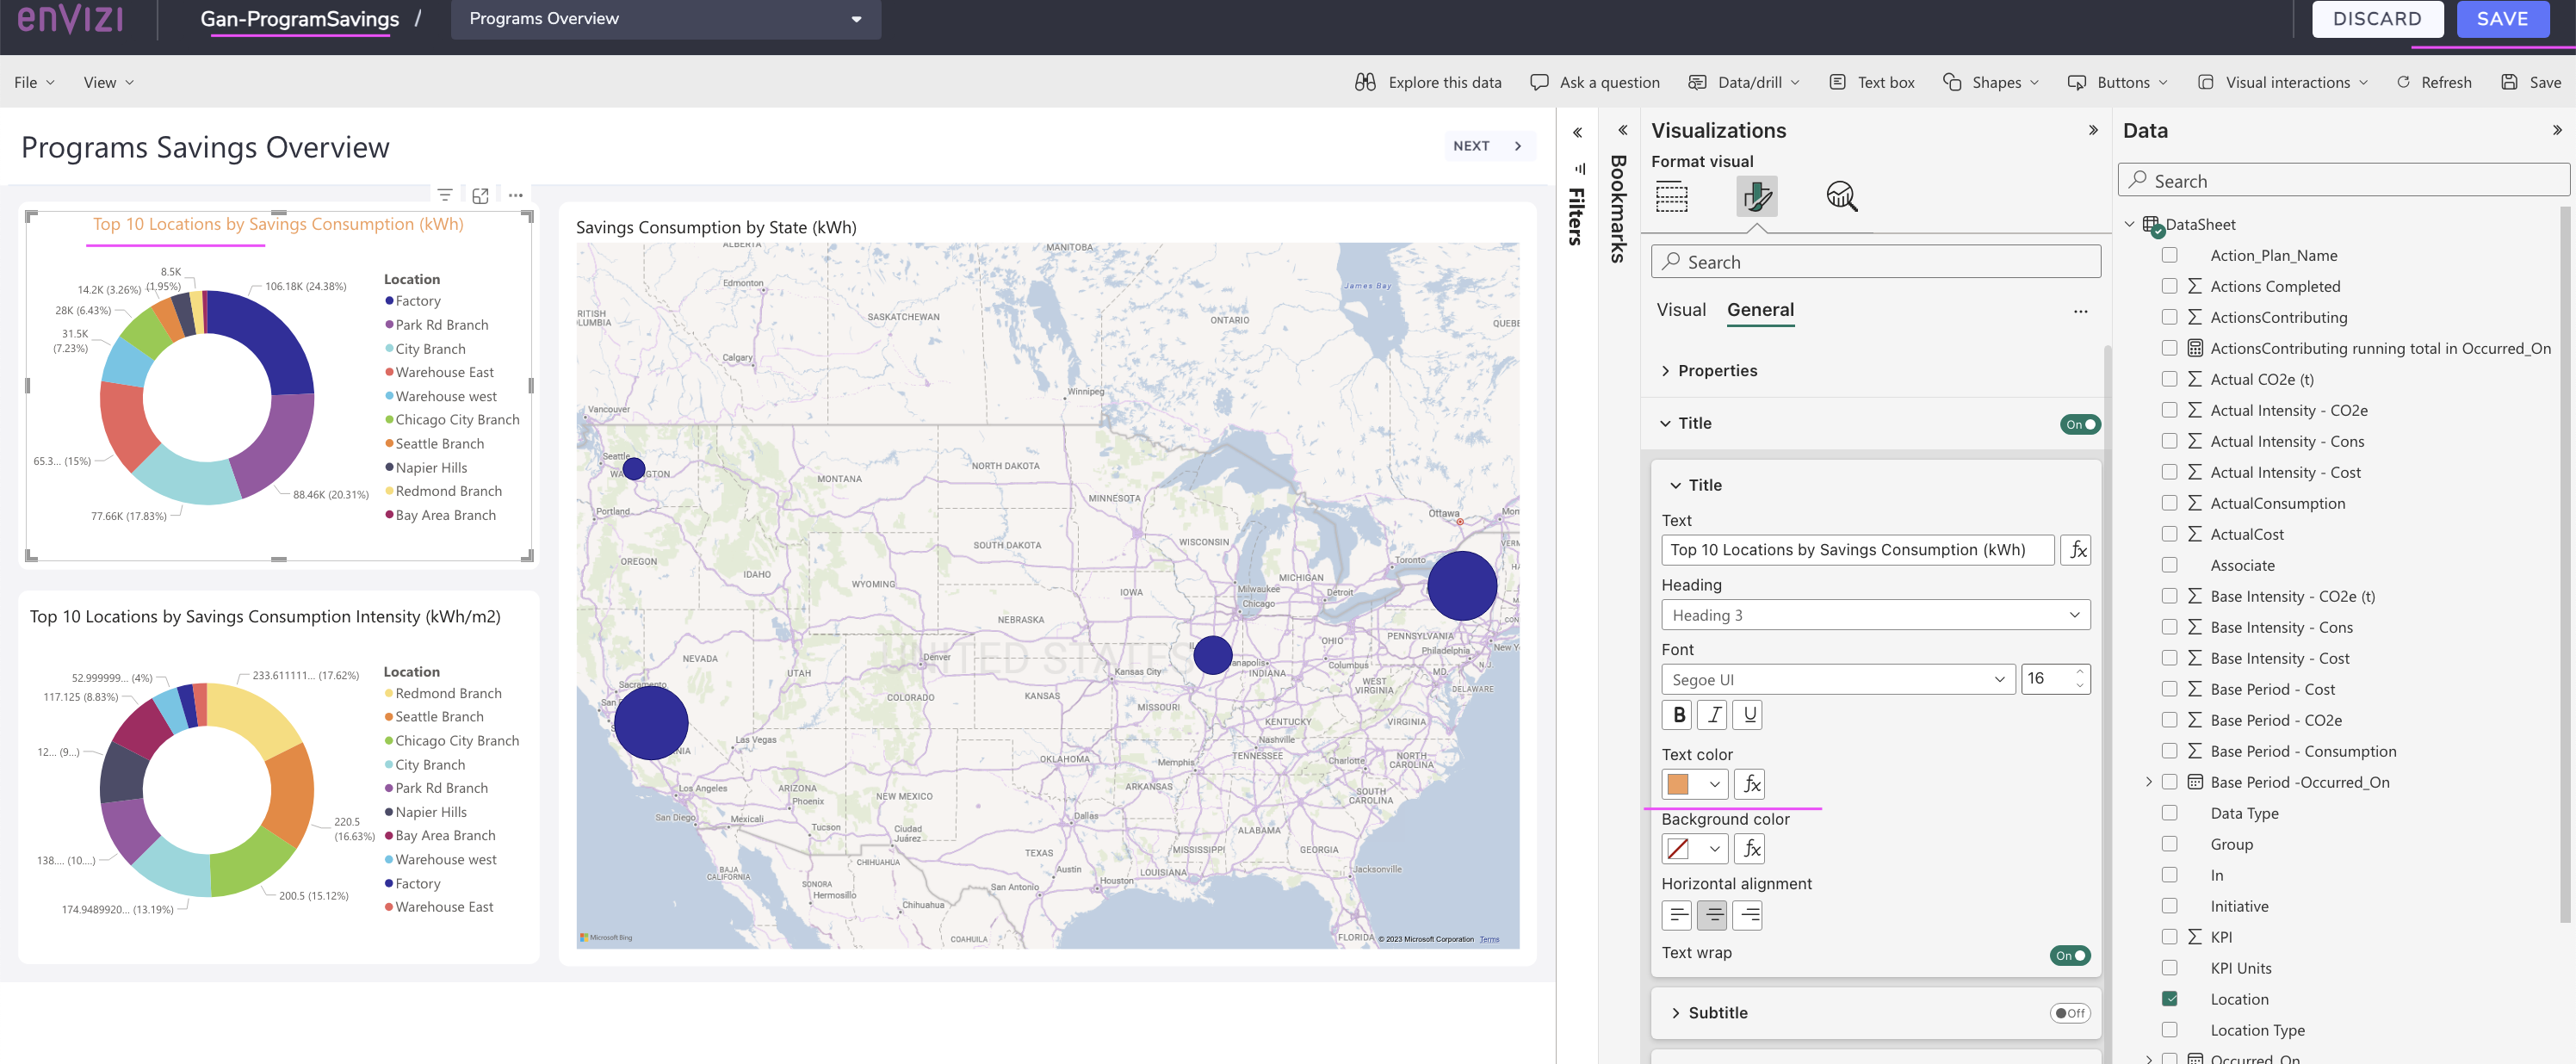
Task: Apply italic to the title font
Action: coord(1712,714)
